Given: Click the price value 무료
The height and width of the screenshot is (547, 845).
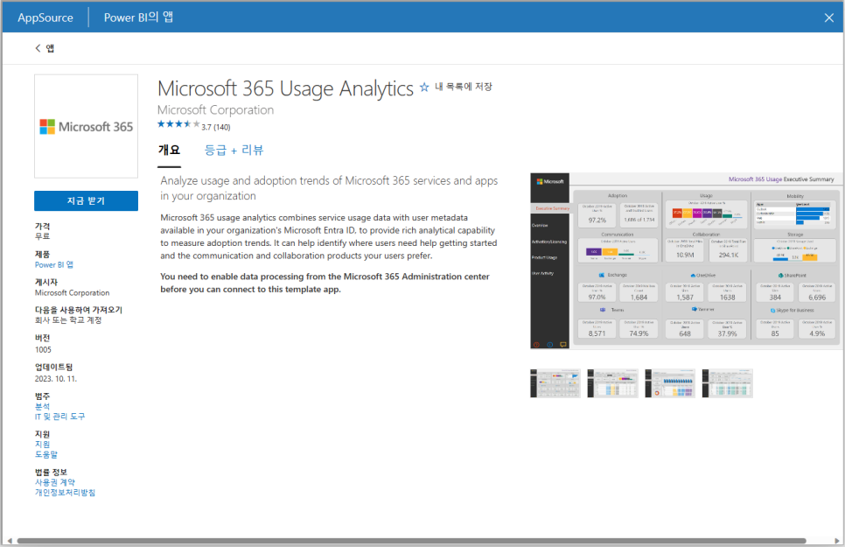Looking at the screenshot, I should [42, 236].
